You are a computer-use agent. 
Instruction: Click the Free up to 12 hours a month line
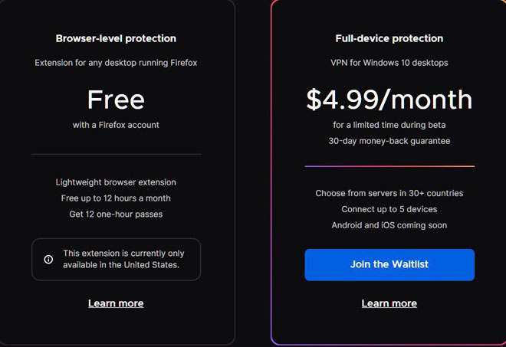(x=116, y=198)
